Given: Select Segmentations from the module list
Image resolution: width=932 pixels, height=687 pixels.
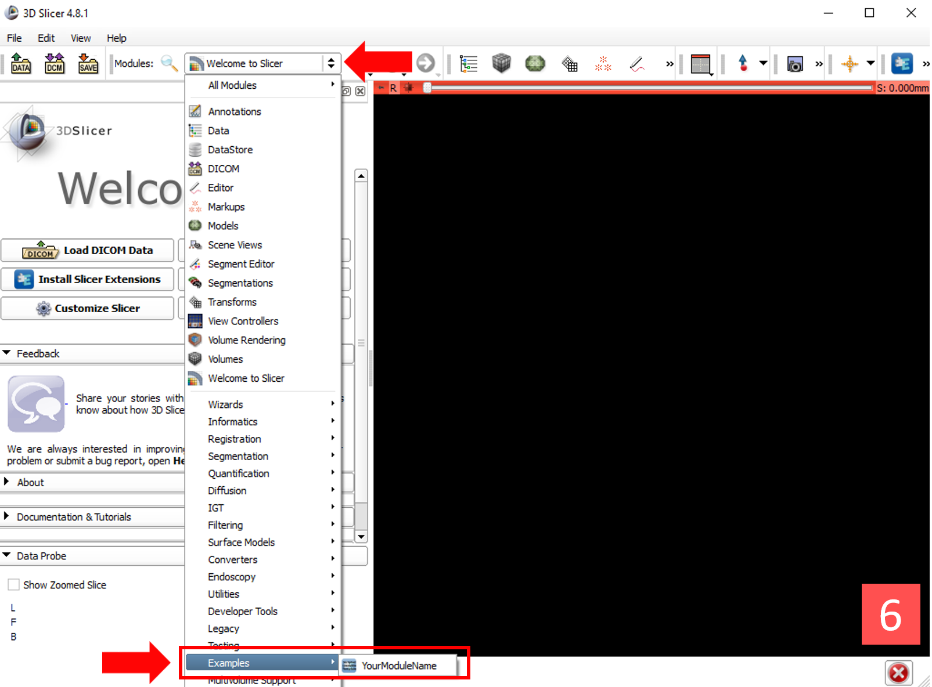Looking at the screenshot, I should [x=262, y=283].
